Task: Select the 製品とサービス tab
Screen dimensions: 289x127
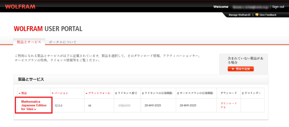Action: (29, 42)
